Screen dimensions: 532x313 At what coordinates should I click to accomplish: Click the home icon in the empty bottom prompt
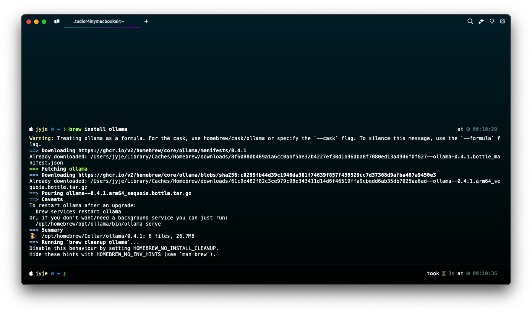click(x=52, y=273)
